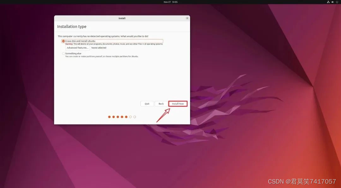Click the no detected operating systems message
Viewport: 341px width, 188px height.
click(x=103, y=36)
